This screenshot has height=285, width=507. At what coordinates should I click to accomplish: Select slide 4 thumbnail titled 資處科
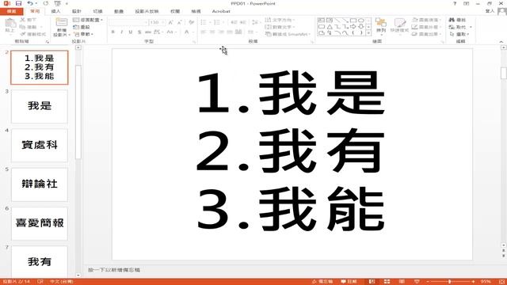(40, 146)
